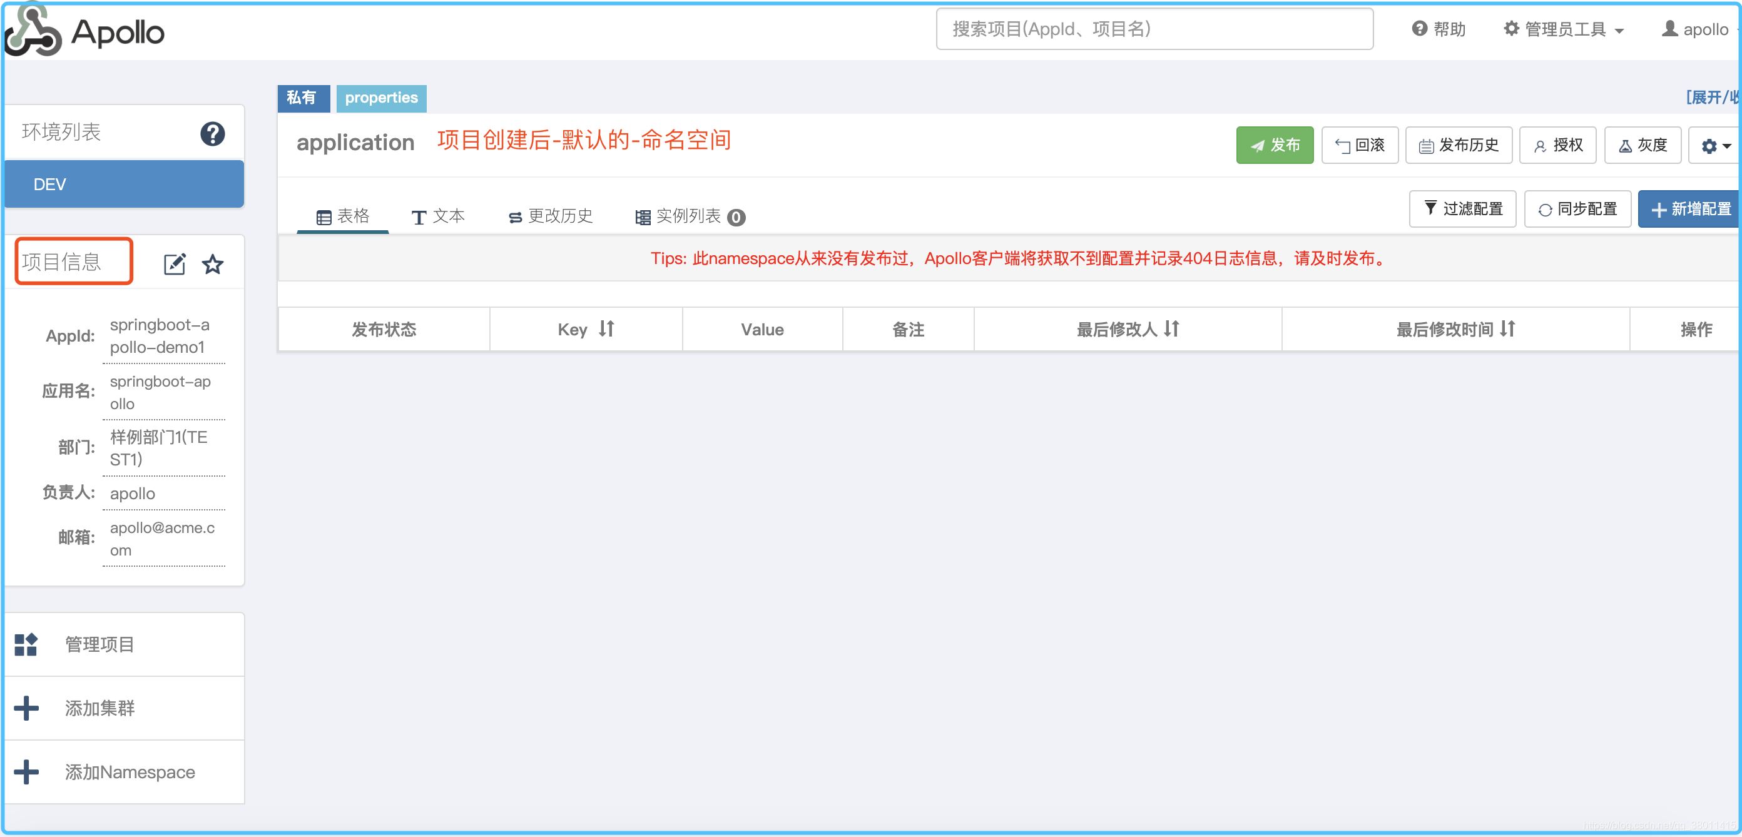Click the AppId value springboot-apollo-demo1

point(160,336)
